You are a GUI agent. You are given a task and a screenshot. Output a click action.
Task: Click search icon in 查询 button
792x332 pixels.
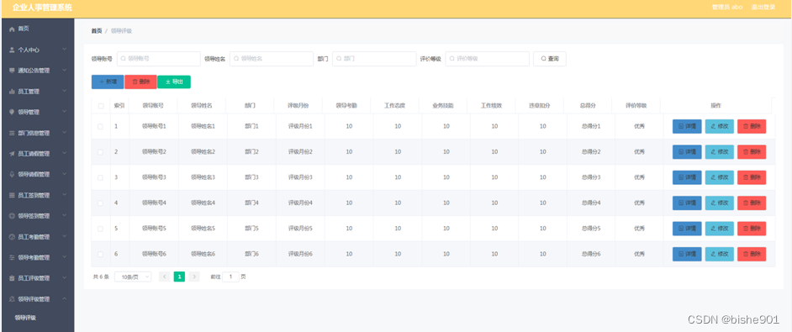[x=543, y=59]
